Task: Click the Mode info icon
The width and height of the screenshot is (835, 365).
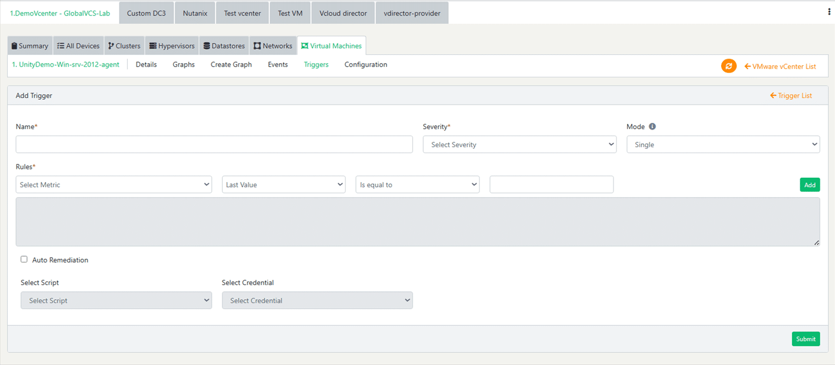Action: pyautogui.click(x=652, y=127)
